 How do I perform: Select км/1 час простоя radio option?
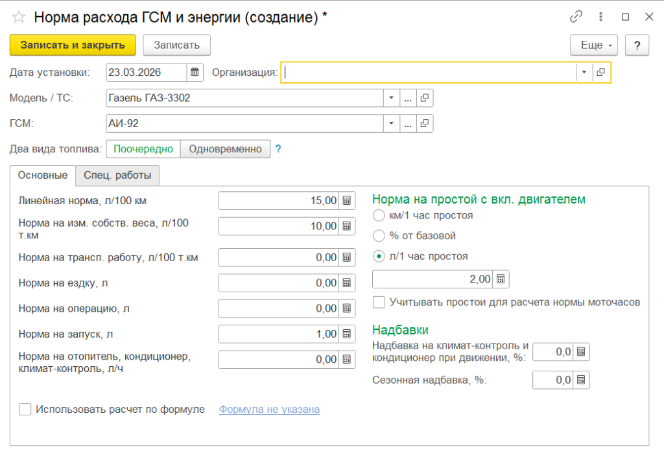379,215
